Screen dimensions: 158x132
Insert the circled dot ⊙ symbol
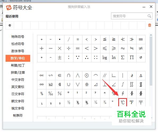(87, 76)
